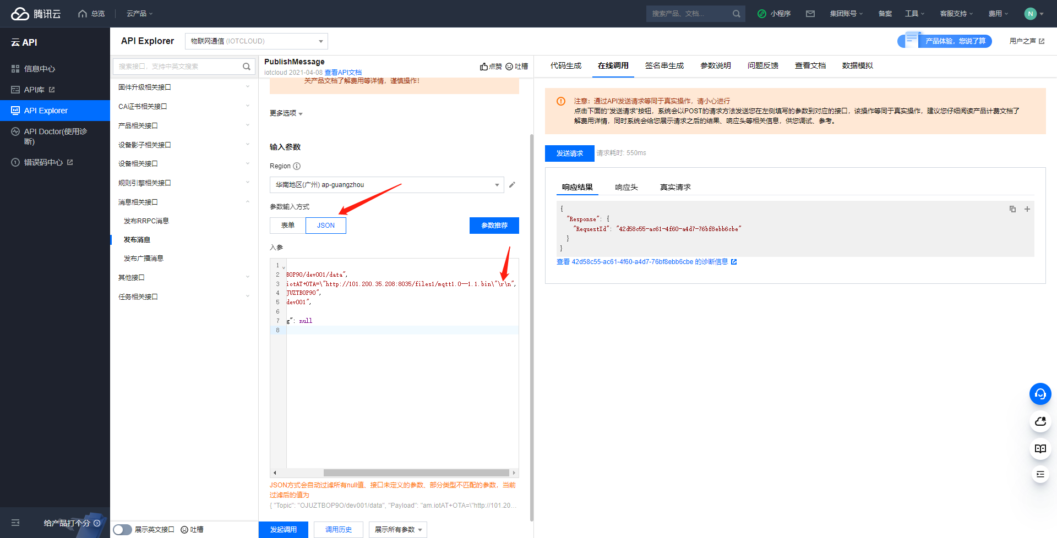
Task: Click the middle panel vertical scrollbar
Action: click(x=532, y=327)
